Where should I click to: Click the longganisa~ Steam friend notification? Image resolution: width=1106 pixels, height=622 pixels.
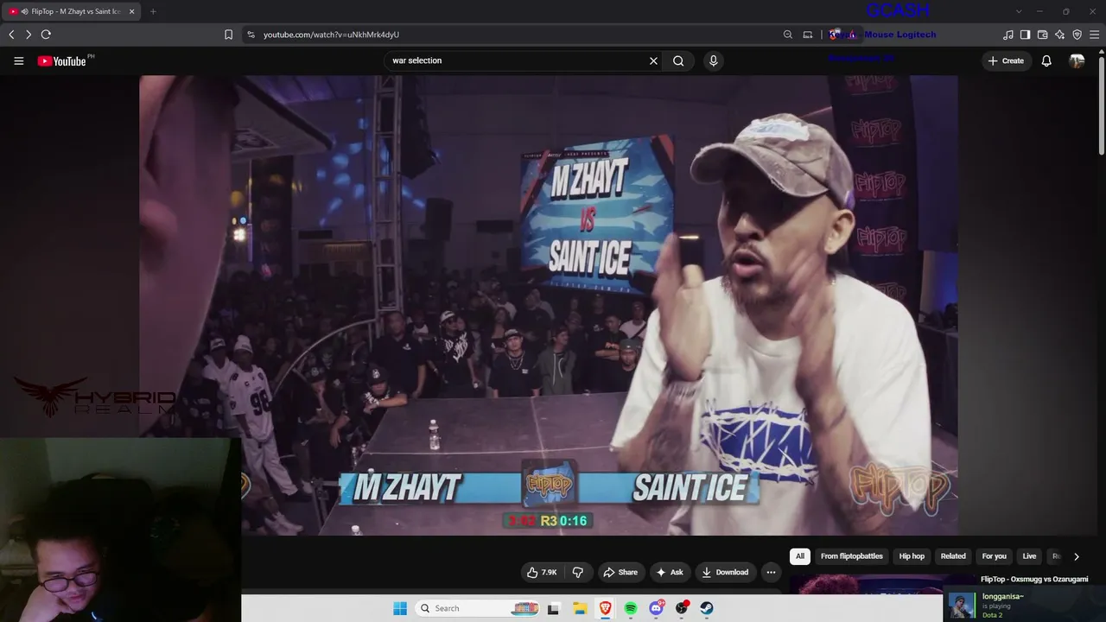tap(1025, 605)
